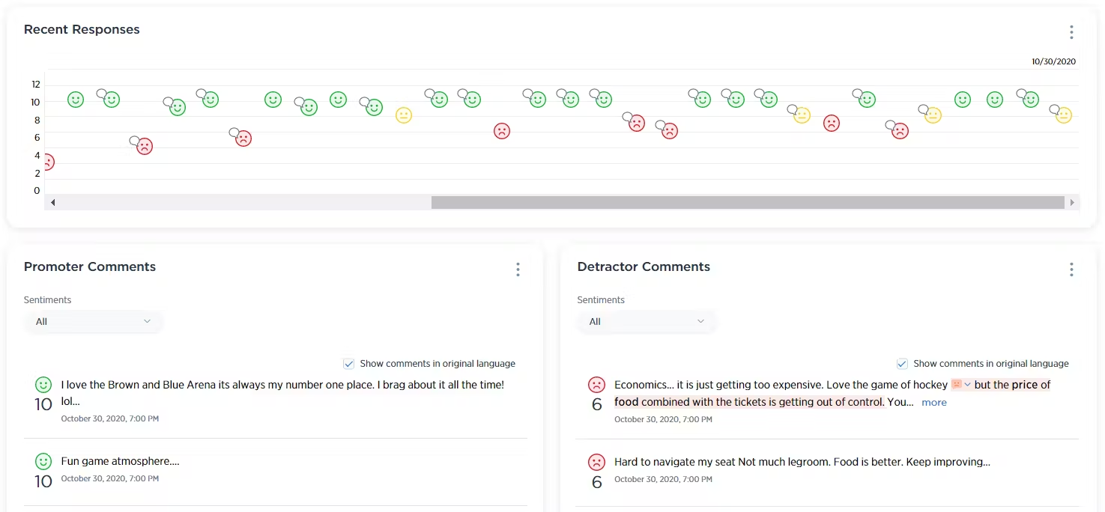The width and height of the screenshot is (1105, 512).
Task: Toggle original language checkbox in Promoter Comments
Action: point(348,364)
